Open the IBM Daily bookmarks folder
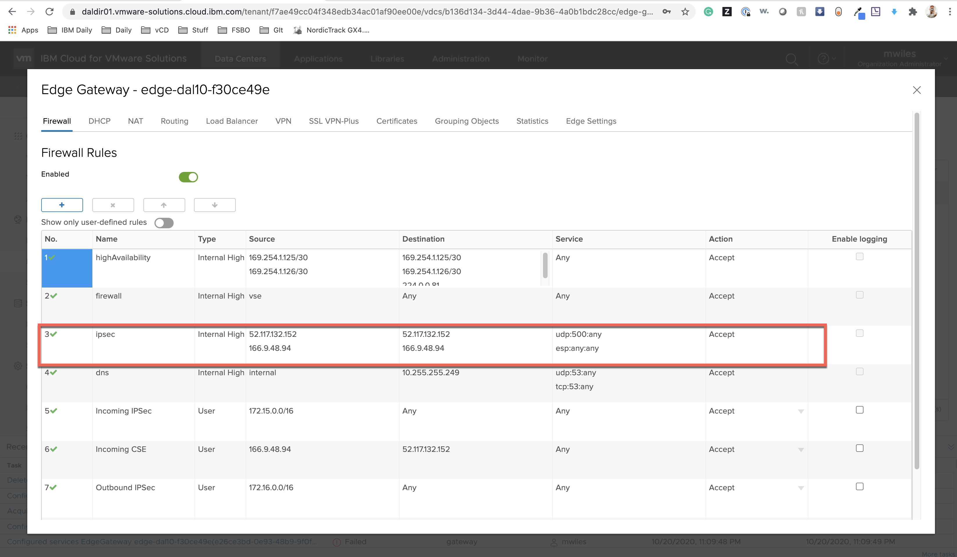The height and width of the screenshot is (557, 957). click(70, 30)
